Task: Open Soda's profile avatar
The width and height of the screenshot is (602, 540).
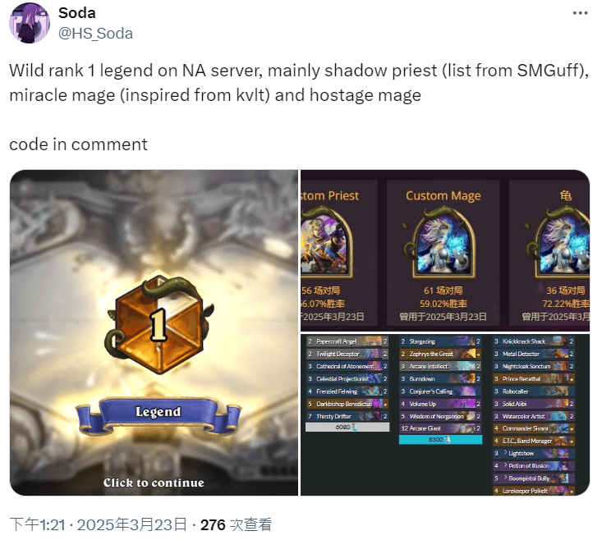Action: point(30,23)
